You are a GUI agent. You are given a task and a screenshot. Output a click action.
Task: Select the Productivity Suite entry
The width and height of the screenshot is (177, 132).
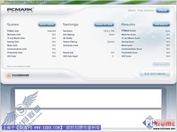point(32,53)
